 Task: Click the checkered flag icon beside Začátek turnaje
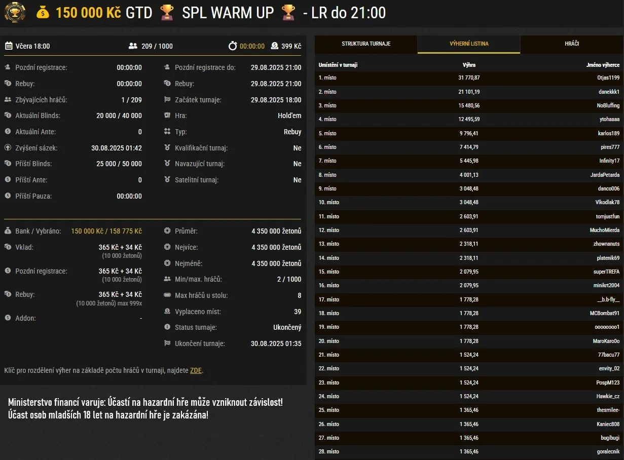click(x=167, y=100)
